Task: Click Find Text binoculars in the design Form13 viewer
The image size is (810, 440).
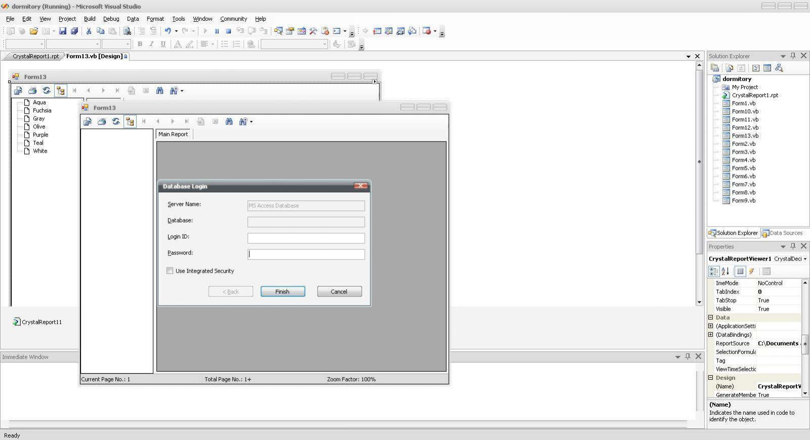Action: tap(160, 91)
